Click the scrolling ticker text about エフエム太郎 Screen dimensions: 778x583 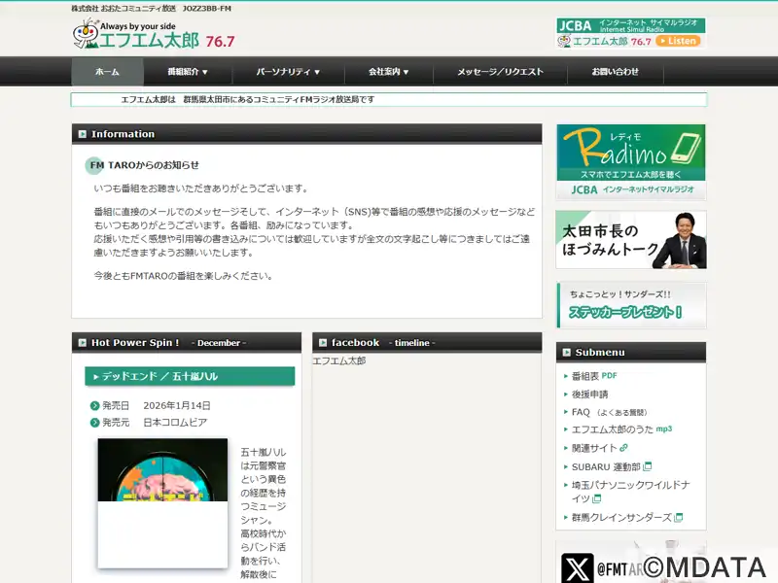[248, 99]
